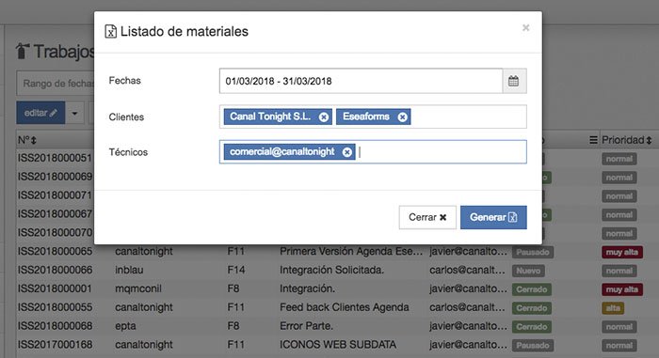
Task: Open the column menu icon beside Prioridad
Action: pos(593,140)
